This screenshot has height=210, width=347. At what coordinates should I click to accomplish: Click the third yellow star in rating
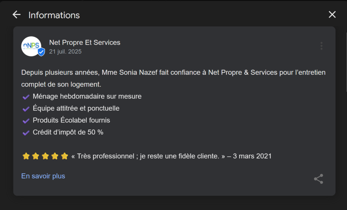[x=45, y=156]
